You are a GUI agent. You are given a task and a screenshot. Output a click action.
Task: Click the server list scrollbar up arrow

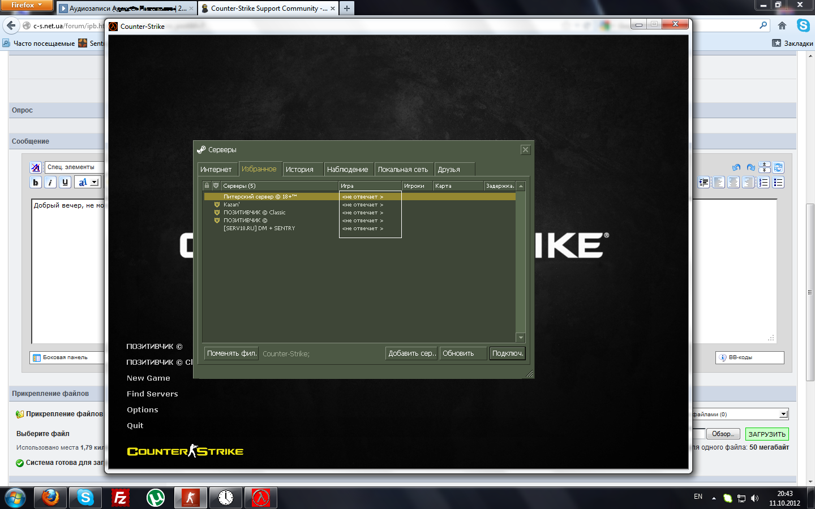pyautogui.click(x=521, y=186)
